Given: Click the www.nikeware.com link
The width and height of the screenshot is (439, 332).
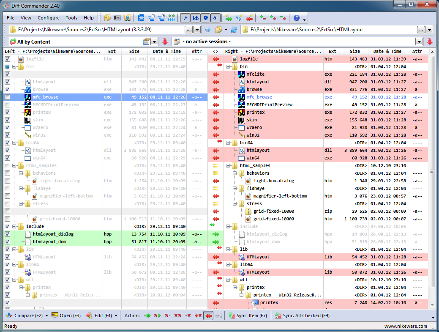Looking at the screenshot, I should pos(406,326).
